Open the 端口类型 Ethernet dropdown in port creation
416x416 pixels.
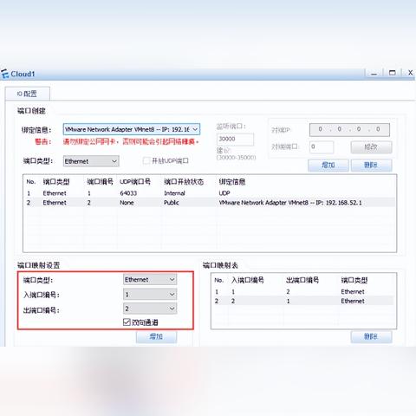click(x=91, y=161)
